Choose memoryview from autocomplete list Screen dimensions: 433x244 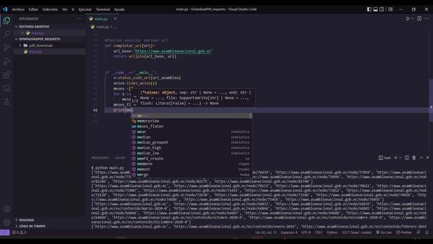coord(191,121)
